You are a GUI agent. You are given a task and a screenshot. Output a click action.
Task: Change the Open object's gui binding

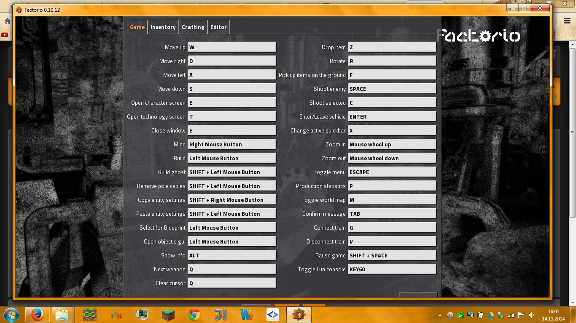tap(231, 241)
